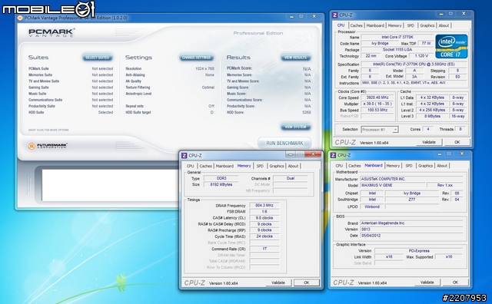Click the Intel Core i7 logo badge
This screenshot has height=304, width=492.
click(451, 46)
